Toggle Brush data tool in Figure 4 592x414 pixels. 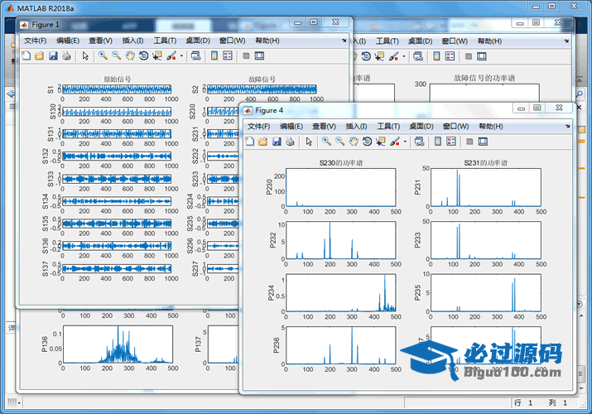(395, 142)
